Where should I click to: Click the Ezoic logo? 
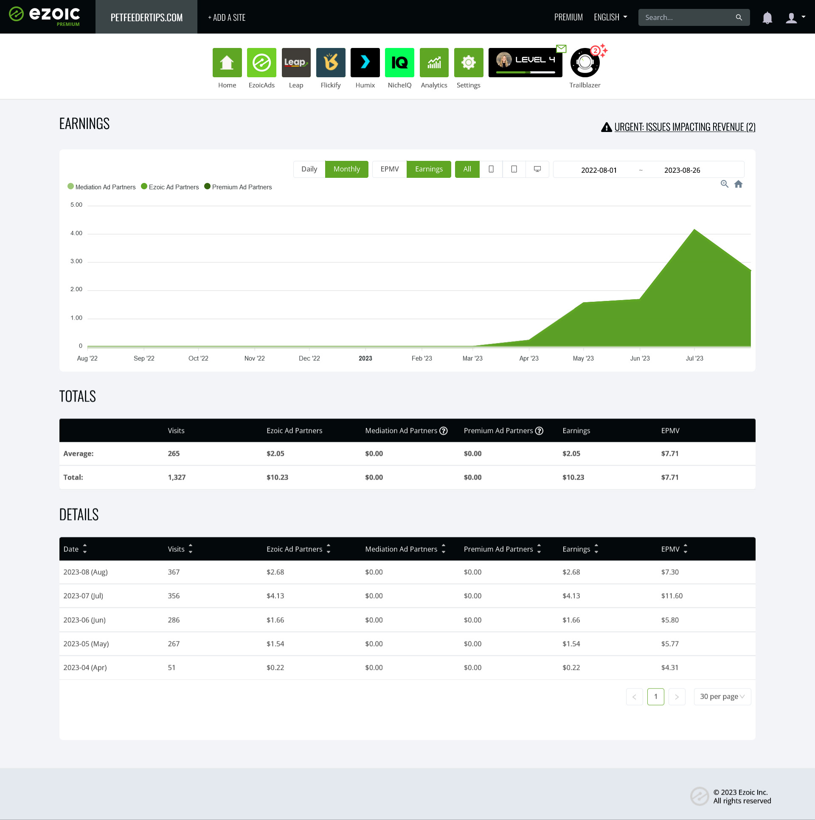pos(45,16)
